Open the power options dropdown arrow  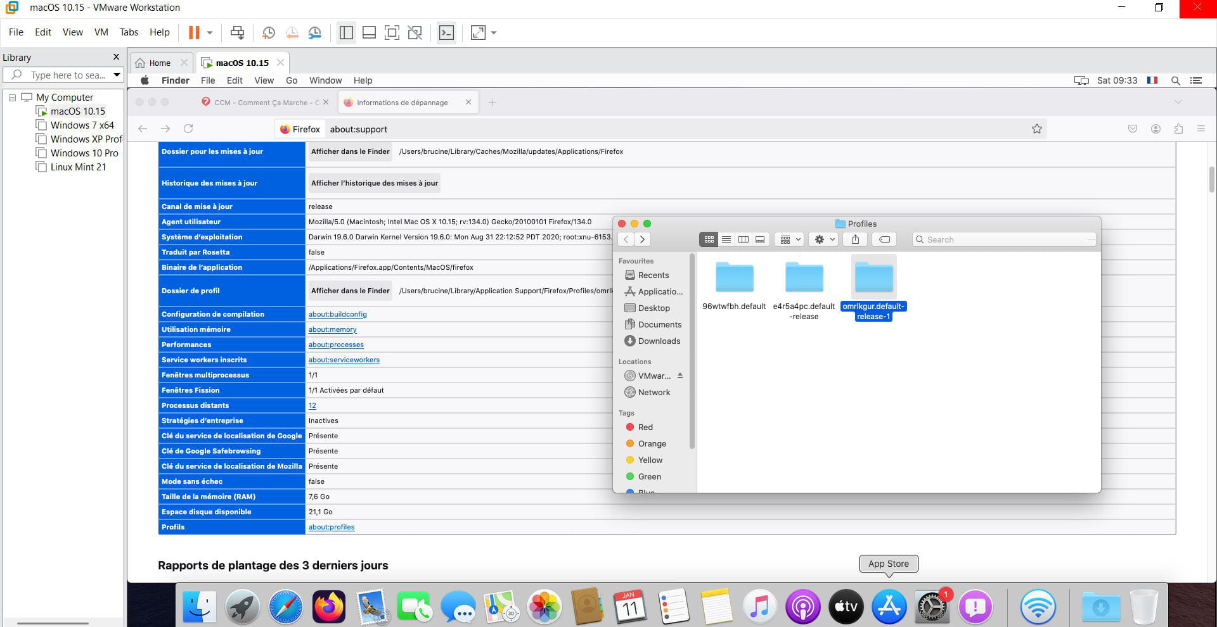click(x=210, y=32)
